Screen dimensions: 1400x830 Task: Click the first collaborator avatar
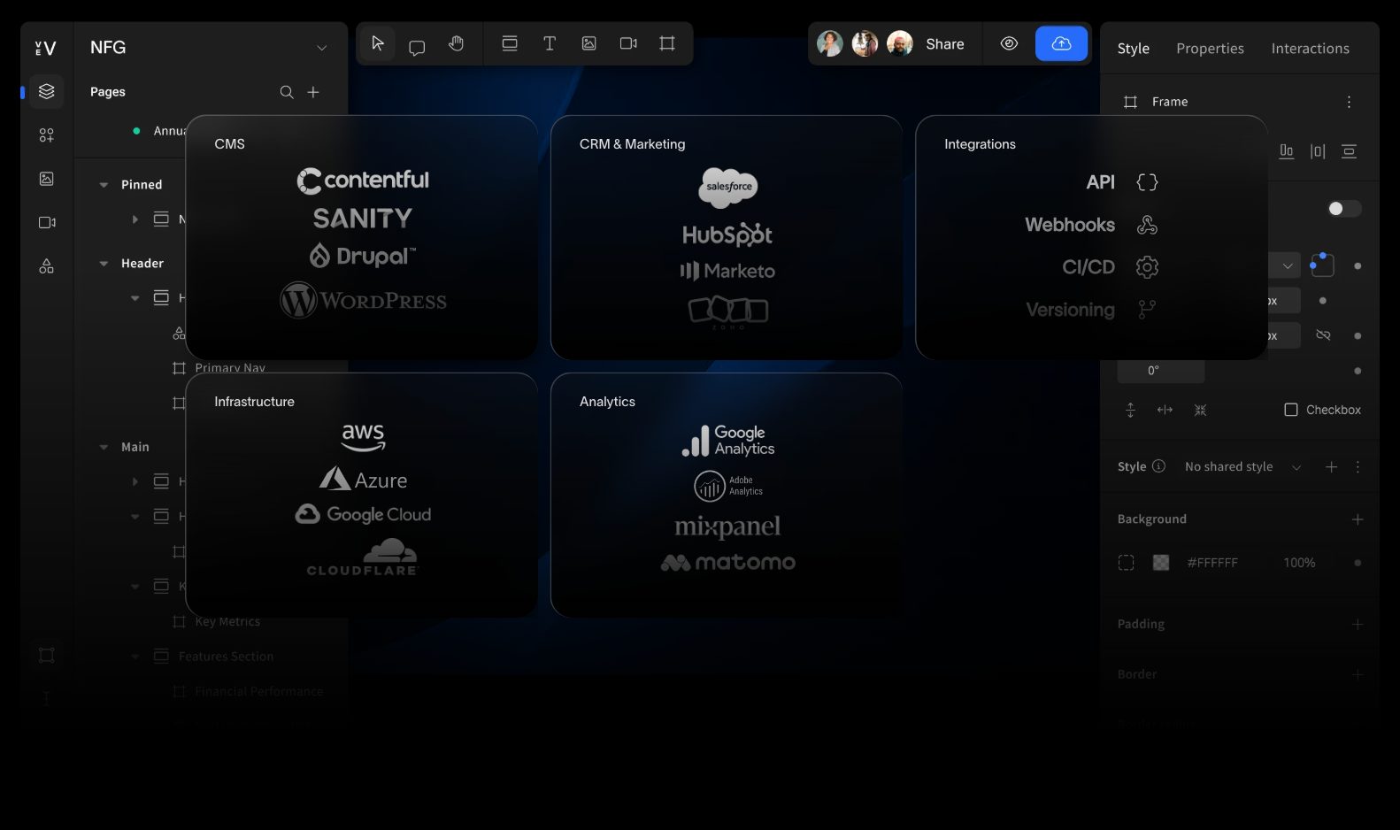(x=829, y=43)
